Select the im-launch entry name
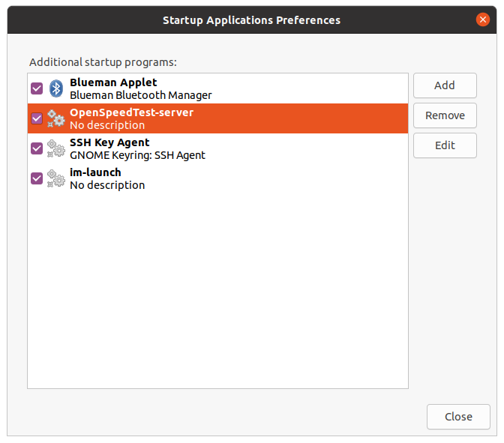Viewport: 504px width, 443px height. tap(95, 172)
